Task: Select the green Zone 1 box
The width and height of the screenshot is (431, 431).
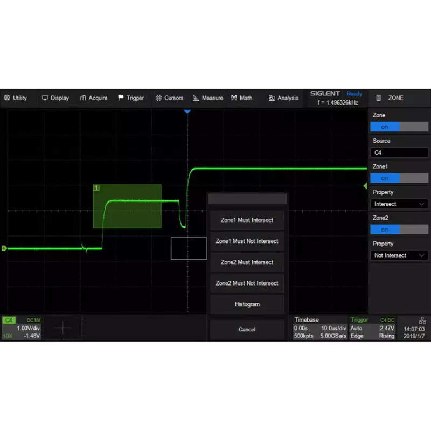Action: (x=127, y=206)
